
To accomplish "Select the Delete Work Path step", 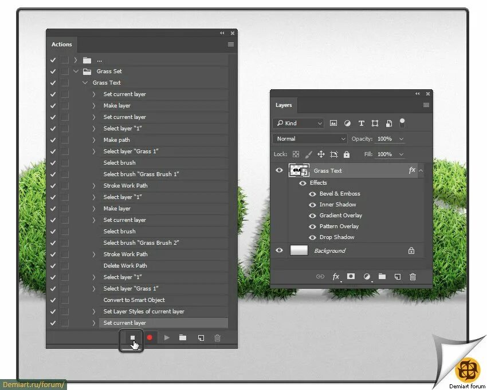I will pos(164,266).
